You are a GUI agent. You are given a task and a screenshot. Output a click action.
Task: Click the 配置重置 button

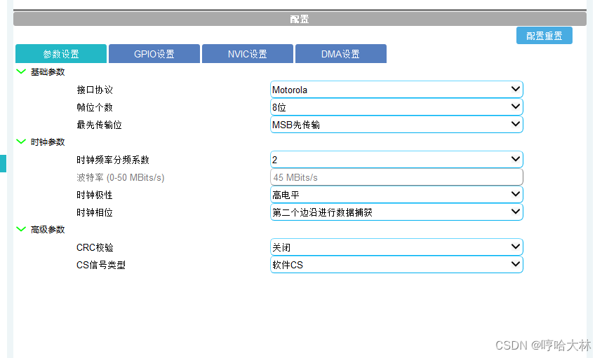[x=544, y=36]
